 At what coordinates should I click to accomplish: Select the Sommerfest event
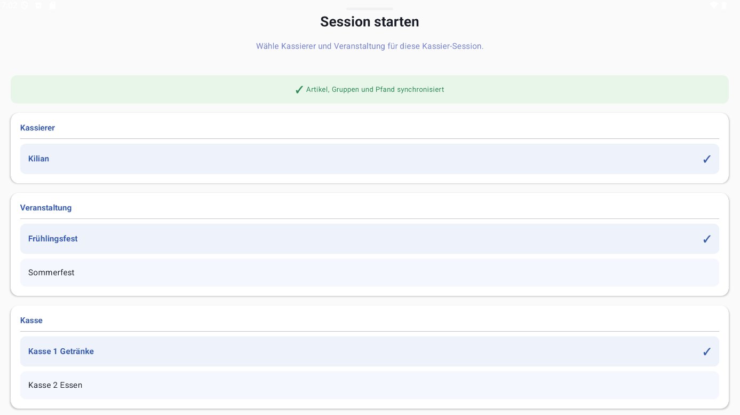click(370, 272)
